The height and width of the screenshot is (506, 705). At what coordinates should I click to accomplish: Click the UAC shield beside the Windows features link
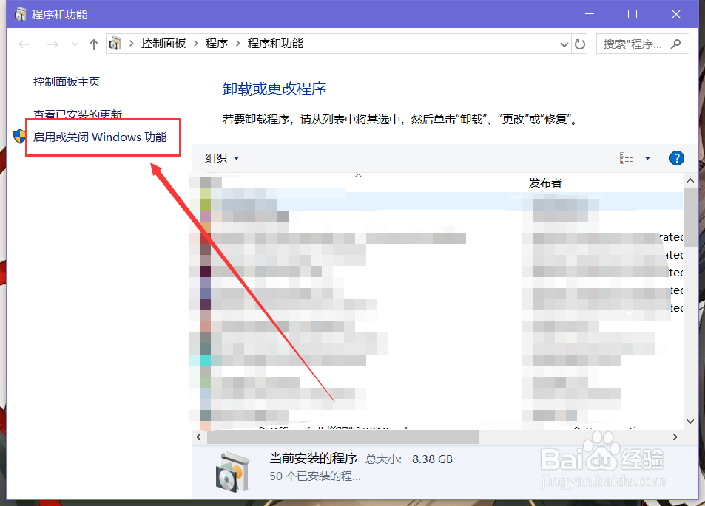pyautogui.click(x=18, y=137)
